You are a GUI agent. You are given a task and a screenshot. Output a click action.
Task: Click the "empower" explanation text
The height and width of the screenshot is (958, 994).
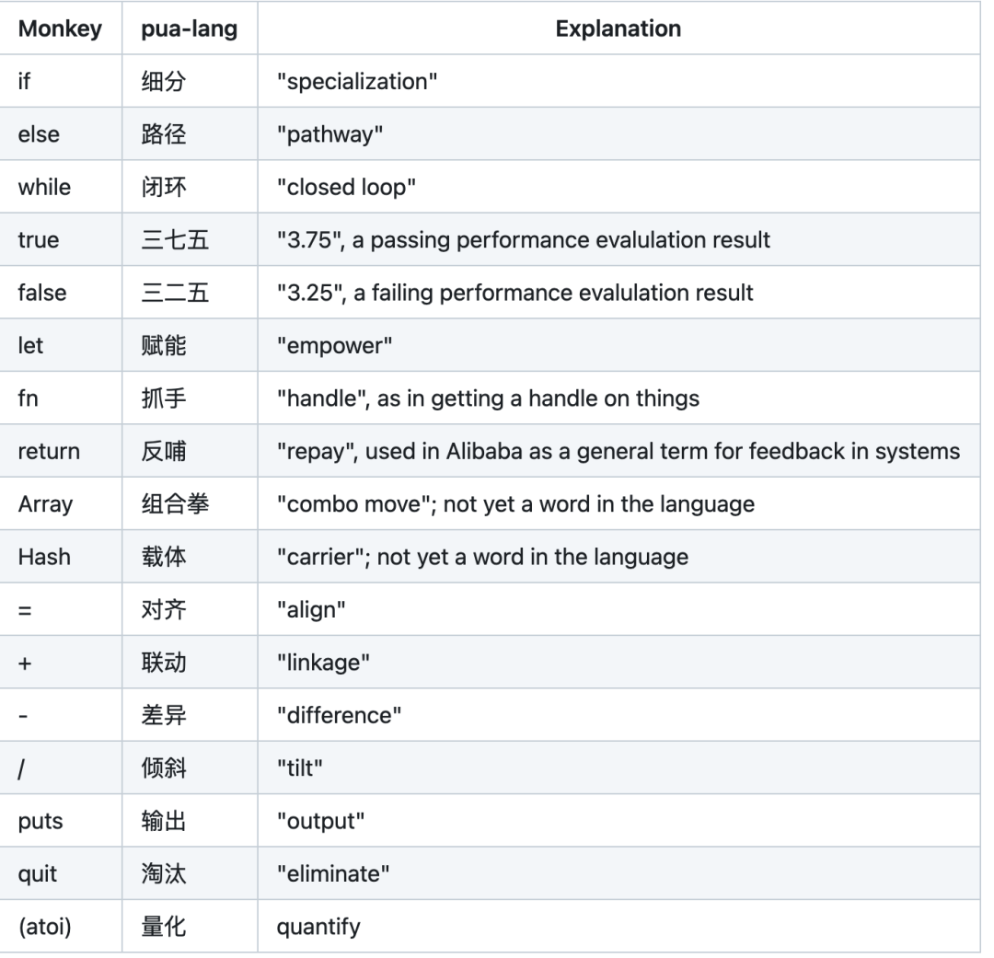click(334, 346)
